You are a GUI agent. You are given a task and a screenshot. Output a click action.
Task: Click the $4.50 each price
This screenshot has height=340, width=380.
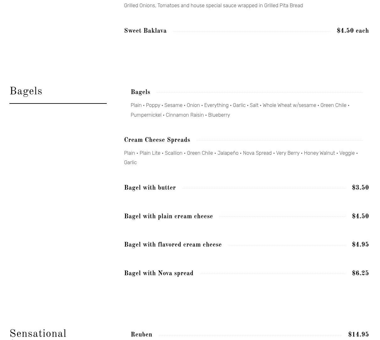coord(352,31)
